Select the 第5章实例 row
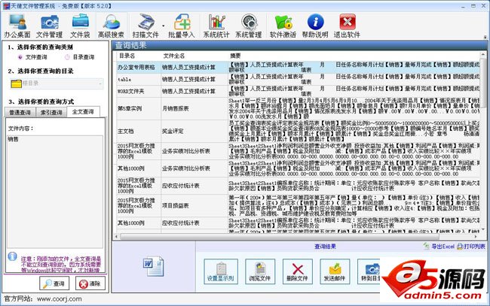This screenshot has width=490, height=306. tap(298, 108)
